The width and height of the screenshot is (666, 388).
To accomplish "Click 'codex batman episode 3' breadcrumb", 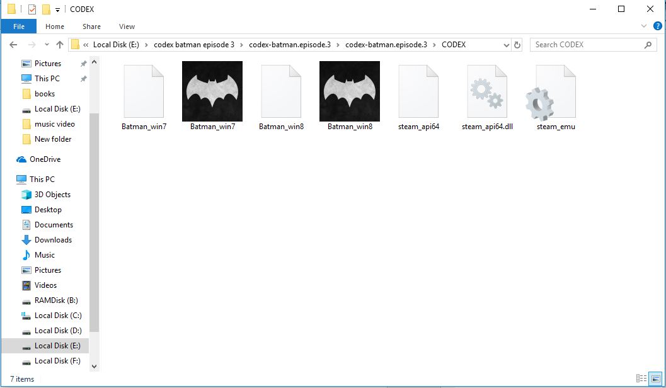I will click(x=193, y=45).
